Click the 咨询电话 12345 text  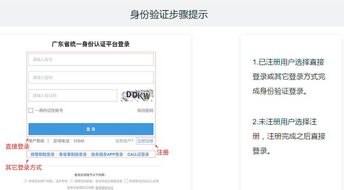(69, 141)
